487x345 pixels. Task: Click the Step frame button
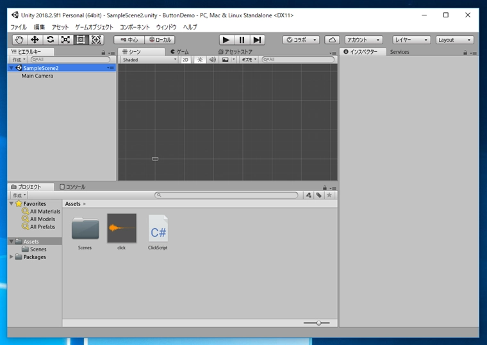tap(257, 40)
